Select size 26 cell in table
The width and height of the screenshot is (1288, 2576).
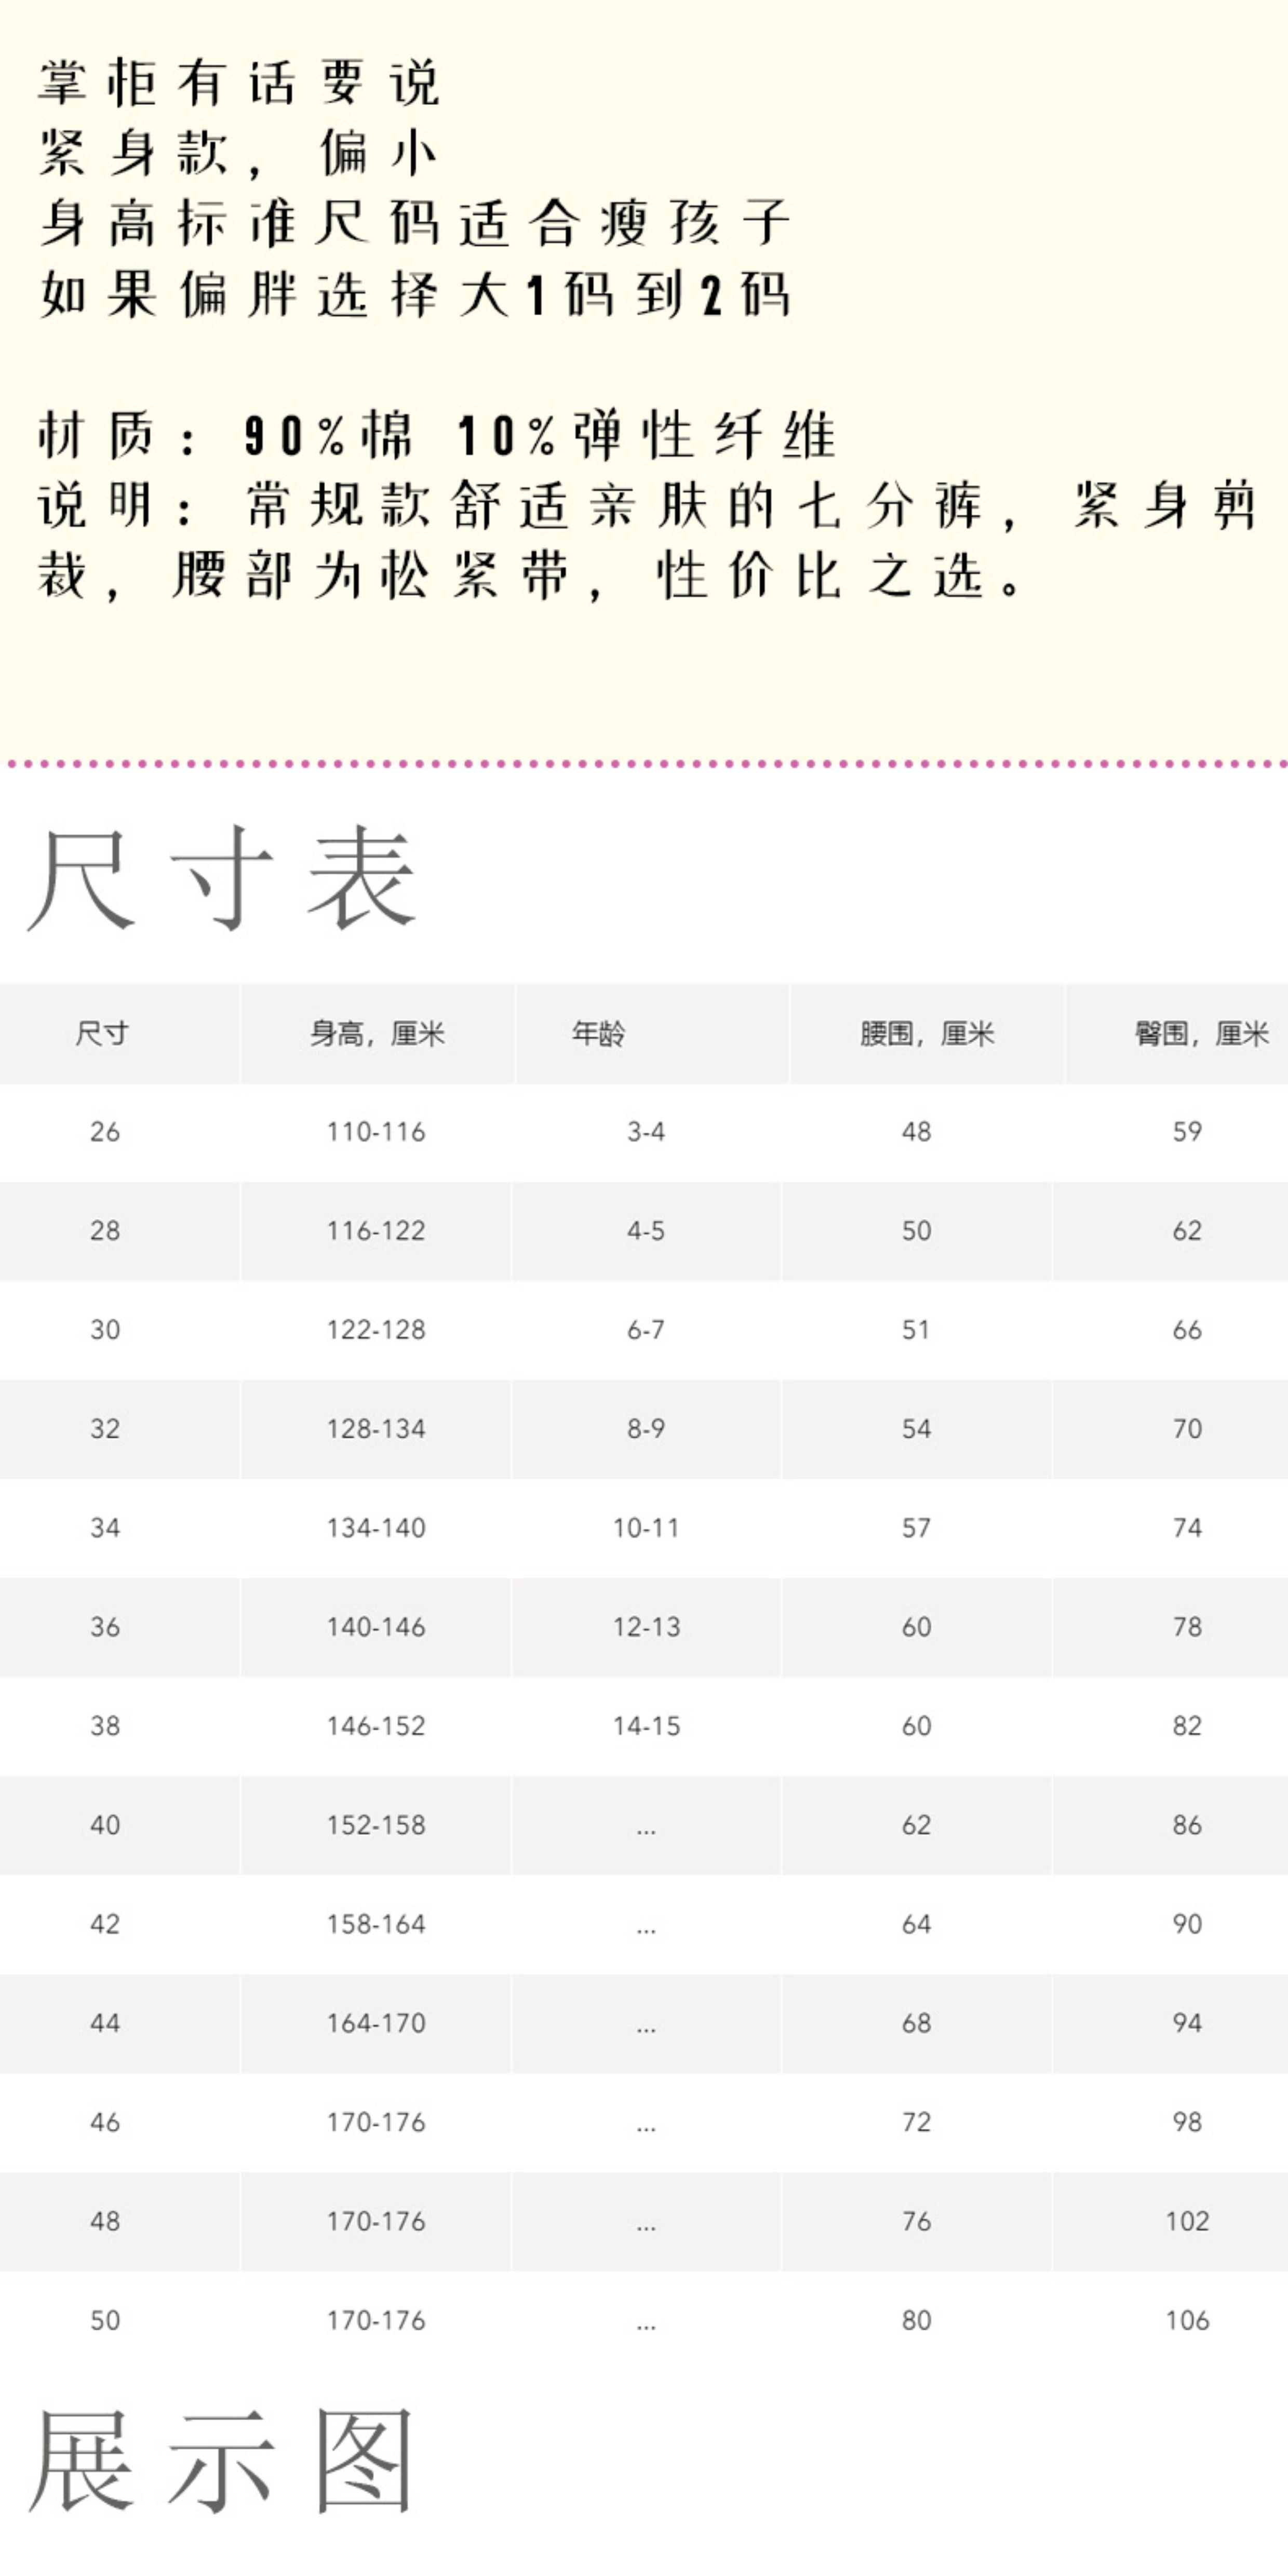pyautogui.click(x=105, y=1132)
